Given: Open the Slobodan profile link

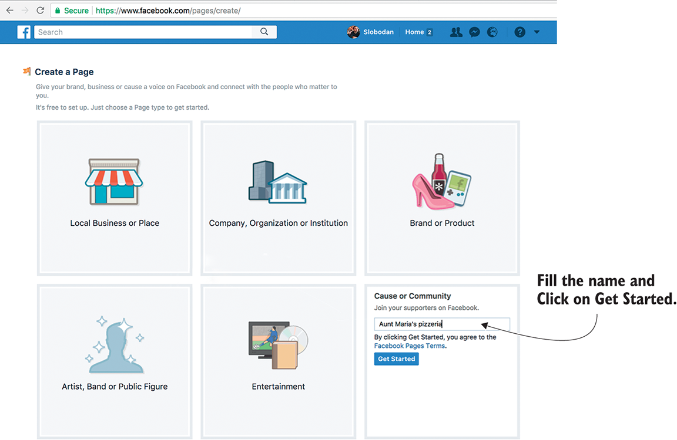Looking at the screenshot, I should (378, 32).
